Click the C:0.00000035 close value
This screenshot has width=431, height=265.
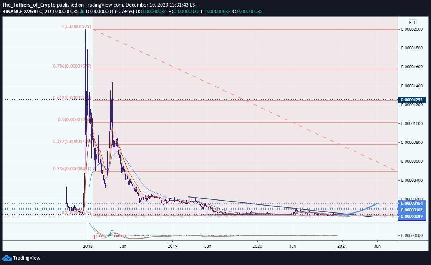click(x=248, y=12)
